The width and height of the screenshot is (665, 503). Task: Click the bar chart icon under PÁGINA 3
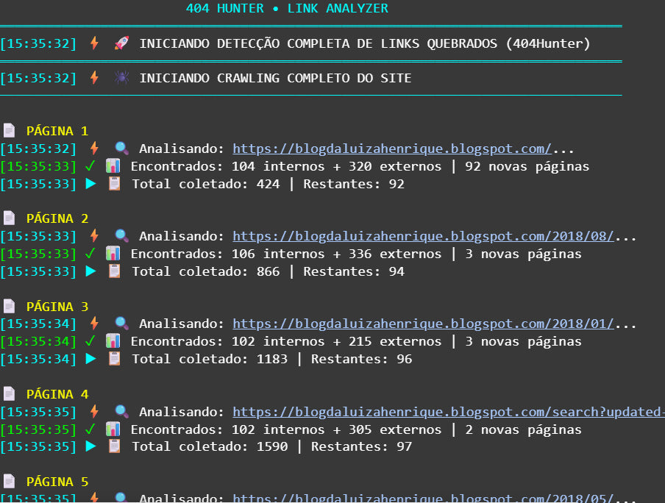click(x=113, y=341)
